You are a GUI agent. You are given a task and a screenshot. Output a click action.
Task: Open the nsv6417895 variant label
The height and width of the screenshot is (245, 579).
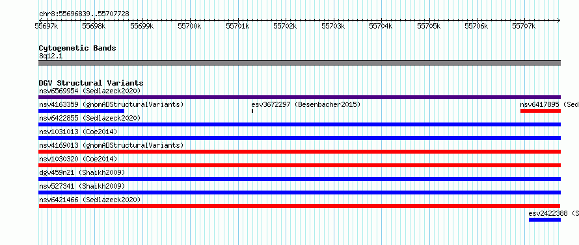click(550, 104)
